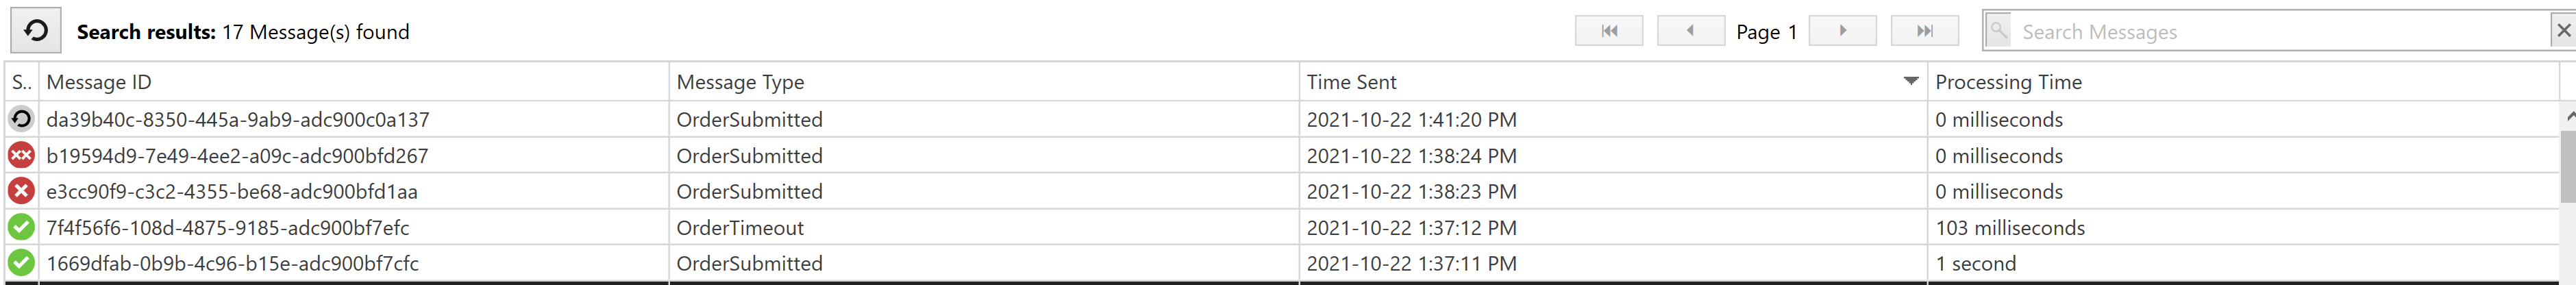Image resolution: width=2576 pixels, height=285 pixels.
Task: Select message da39b40c-8350-445a-9ab9-adc900c0a137
Action: pos(1283,119)
